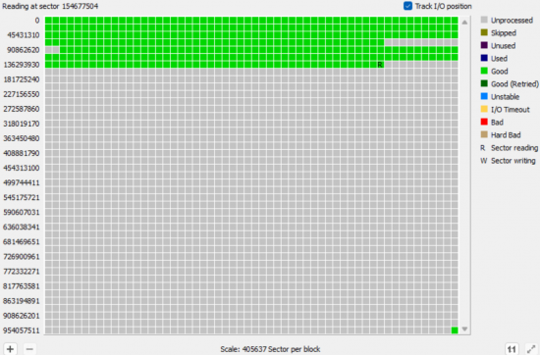Image resolution: width=540 pixels, height=355 pixels.
Task: Click the 'Reading at sector 154677504' status text
Action: (50, 6)
